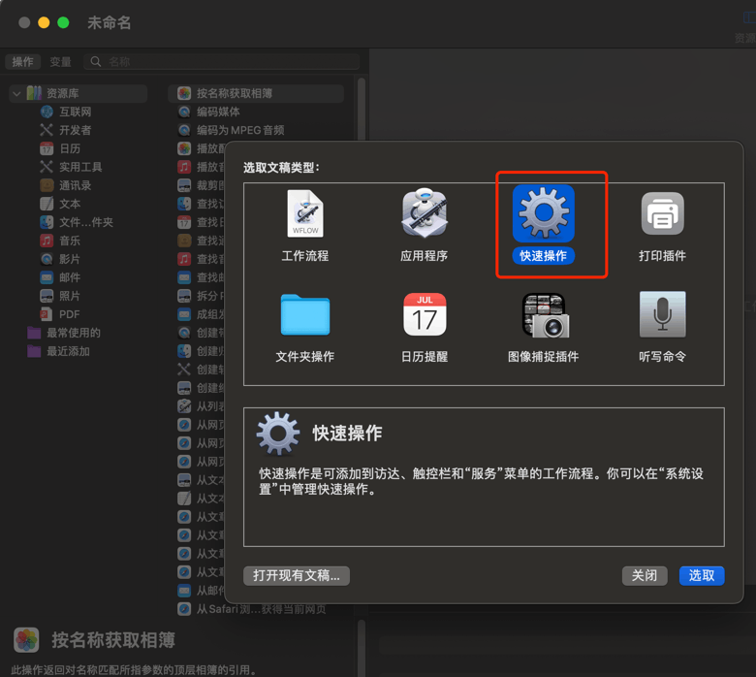Viewport: 756px width, 677px height.
Task: Click the PDF document icon in sidebar
Action: click(x=47, y=314)
